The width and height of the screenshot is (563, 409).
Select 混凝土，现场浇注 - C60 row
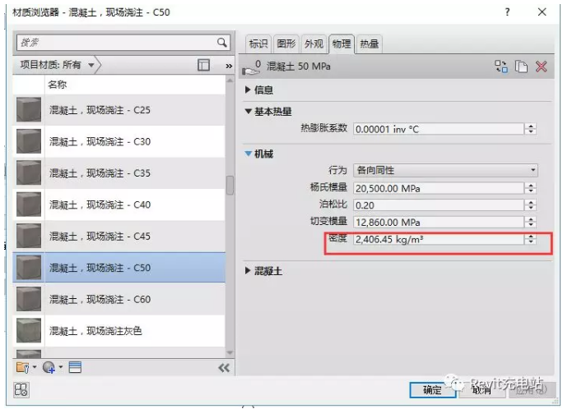tap(119, 299)
